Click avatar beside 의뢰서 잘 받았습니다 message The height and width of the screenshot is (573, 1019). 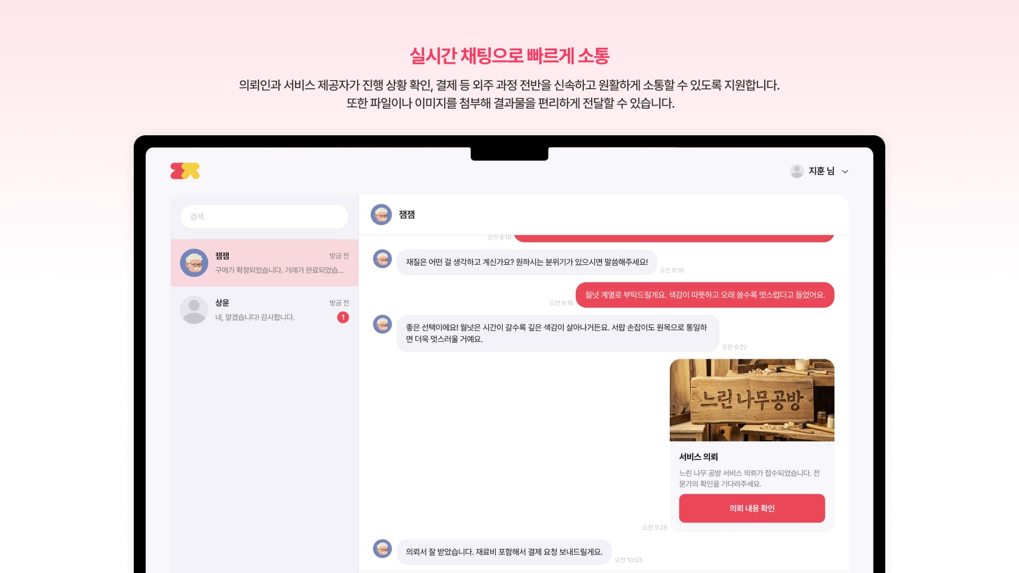382,549
